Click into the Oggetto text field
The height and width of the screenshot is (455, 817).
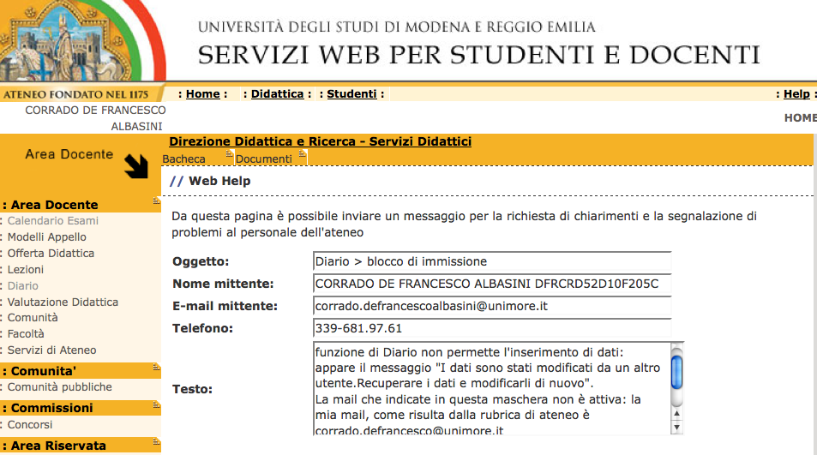click(492, 261)
